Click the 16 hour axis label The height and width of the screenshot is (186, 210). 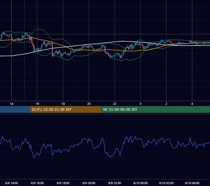click(37, 104)
